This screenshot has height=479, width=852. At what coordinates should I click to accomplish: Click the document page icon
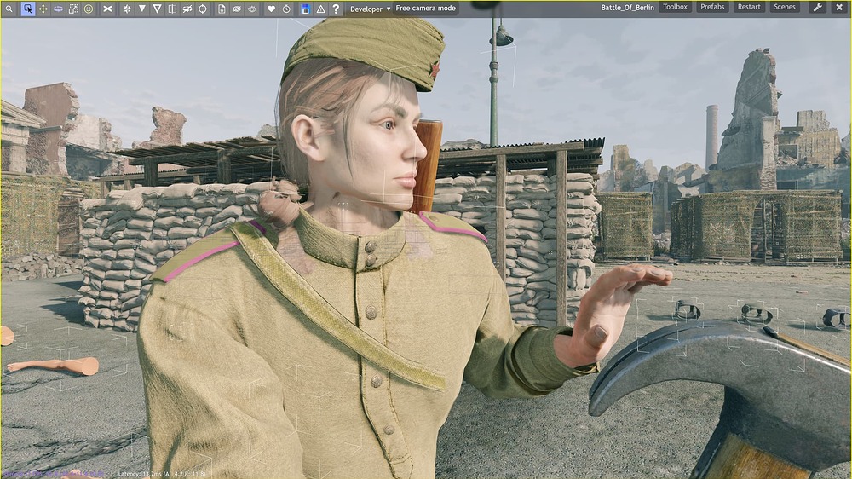tap(222, 9)
